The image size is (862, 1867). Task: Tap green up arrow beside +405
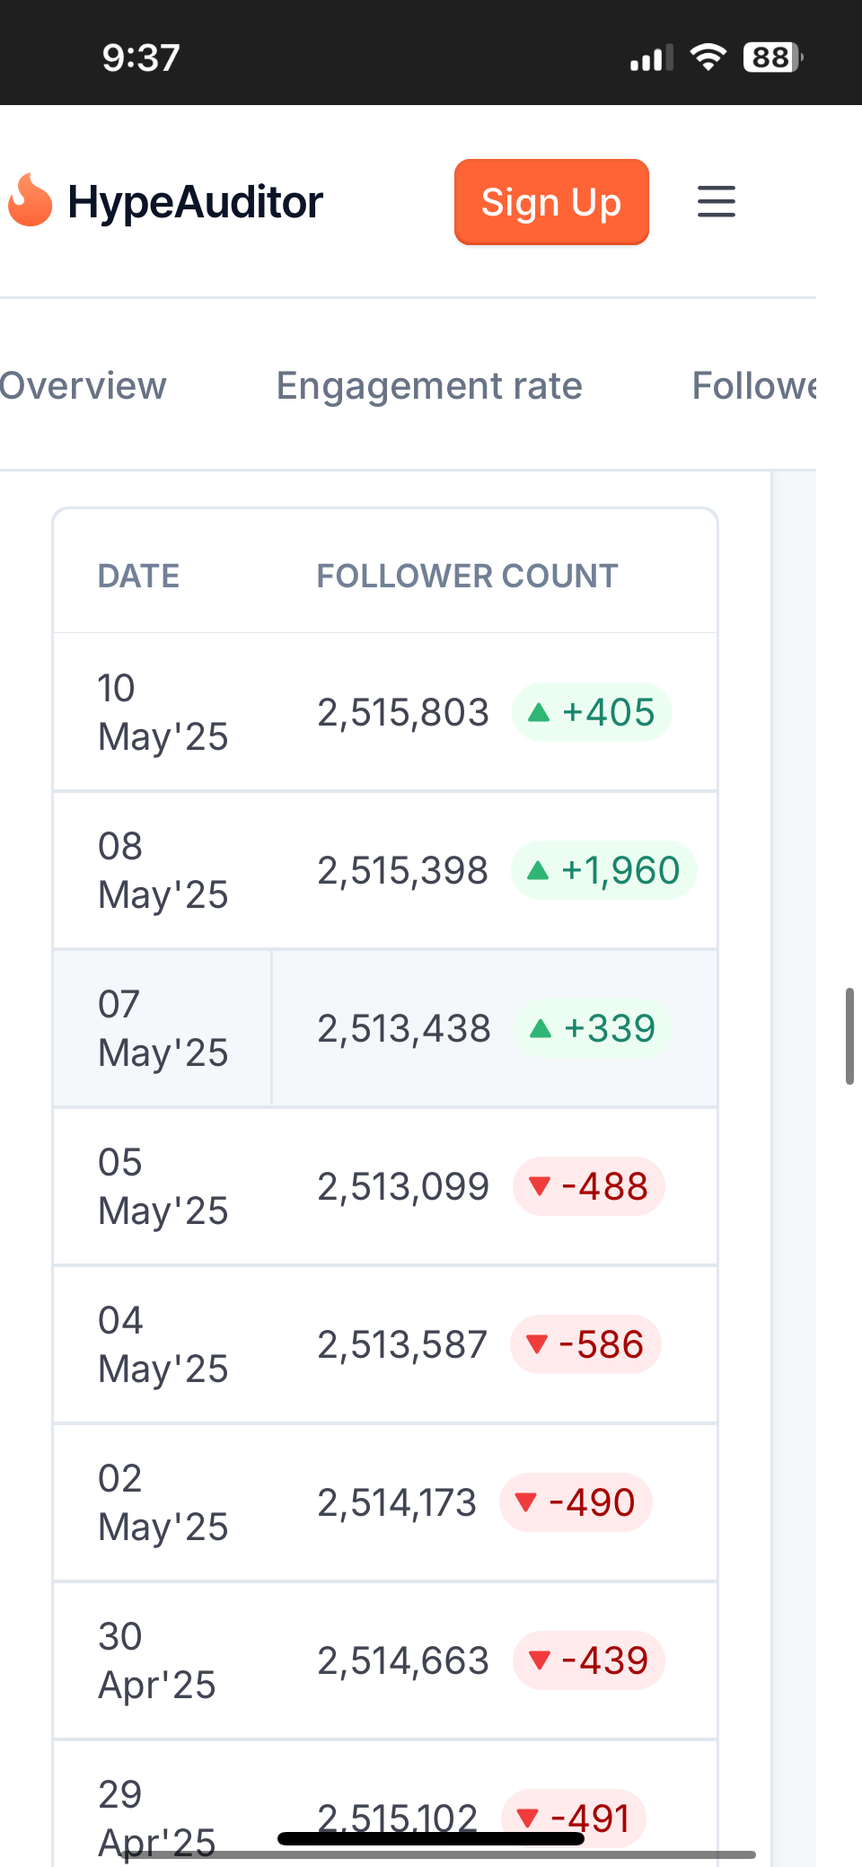(539, 713)
